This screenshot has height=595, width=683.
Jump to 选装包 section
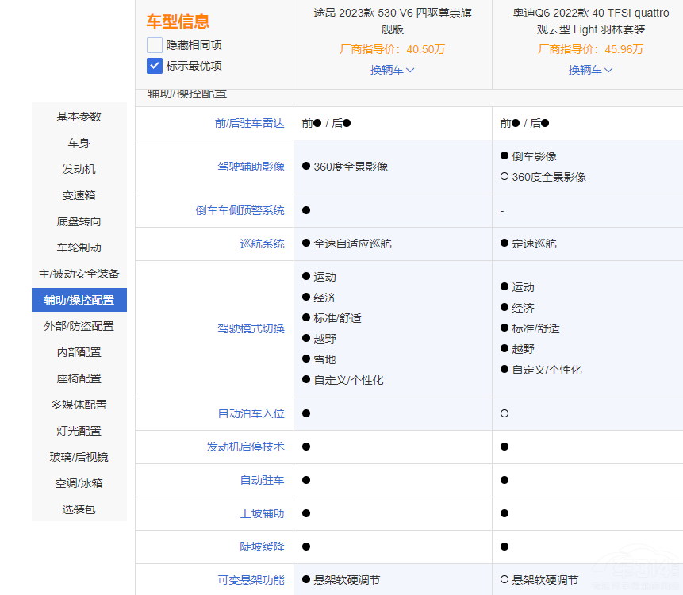click(x=79, y=509)
